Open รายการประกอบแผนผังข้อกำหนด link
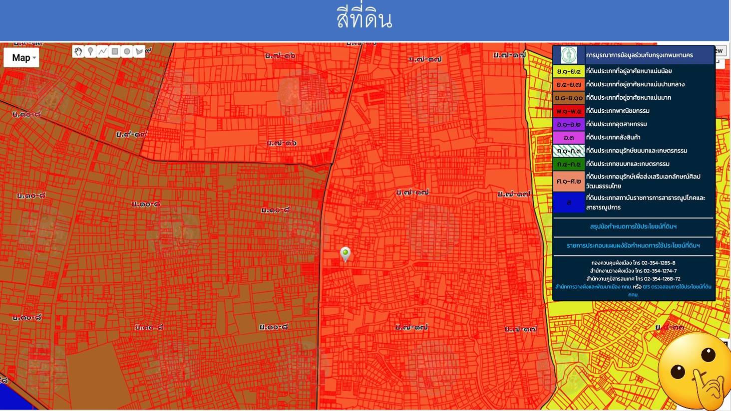 point(633,245)
